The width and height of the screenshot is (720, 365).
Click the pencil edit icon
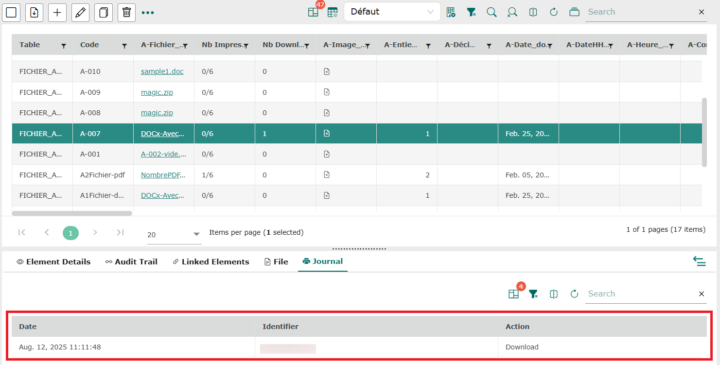(x=80, y=12)
